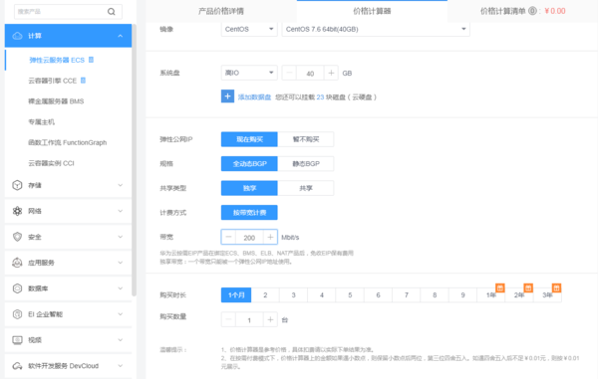This screenshot has height=379, width=598.
Task: Open 云容器引擎 CCE in sidebar
Action: (52, 81)
